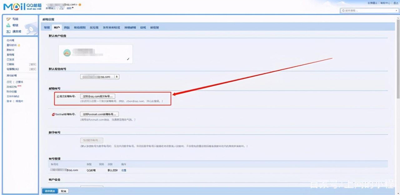Click the foxmail red logo icon
This screenshot has height=195, width=400.
click(x=53, y=114)
